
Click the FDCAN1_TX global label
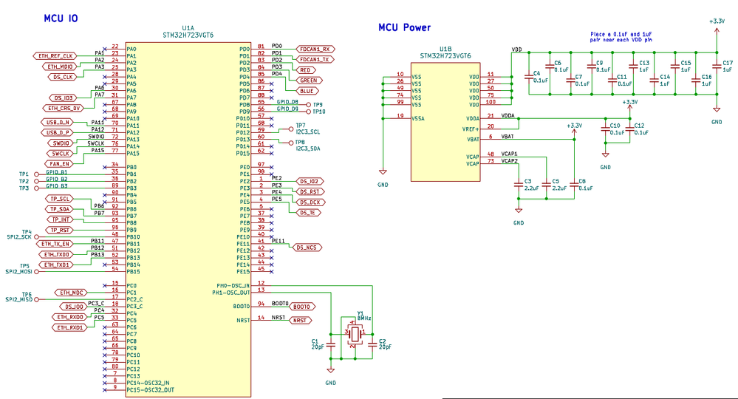[315, 59]
